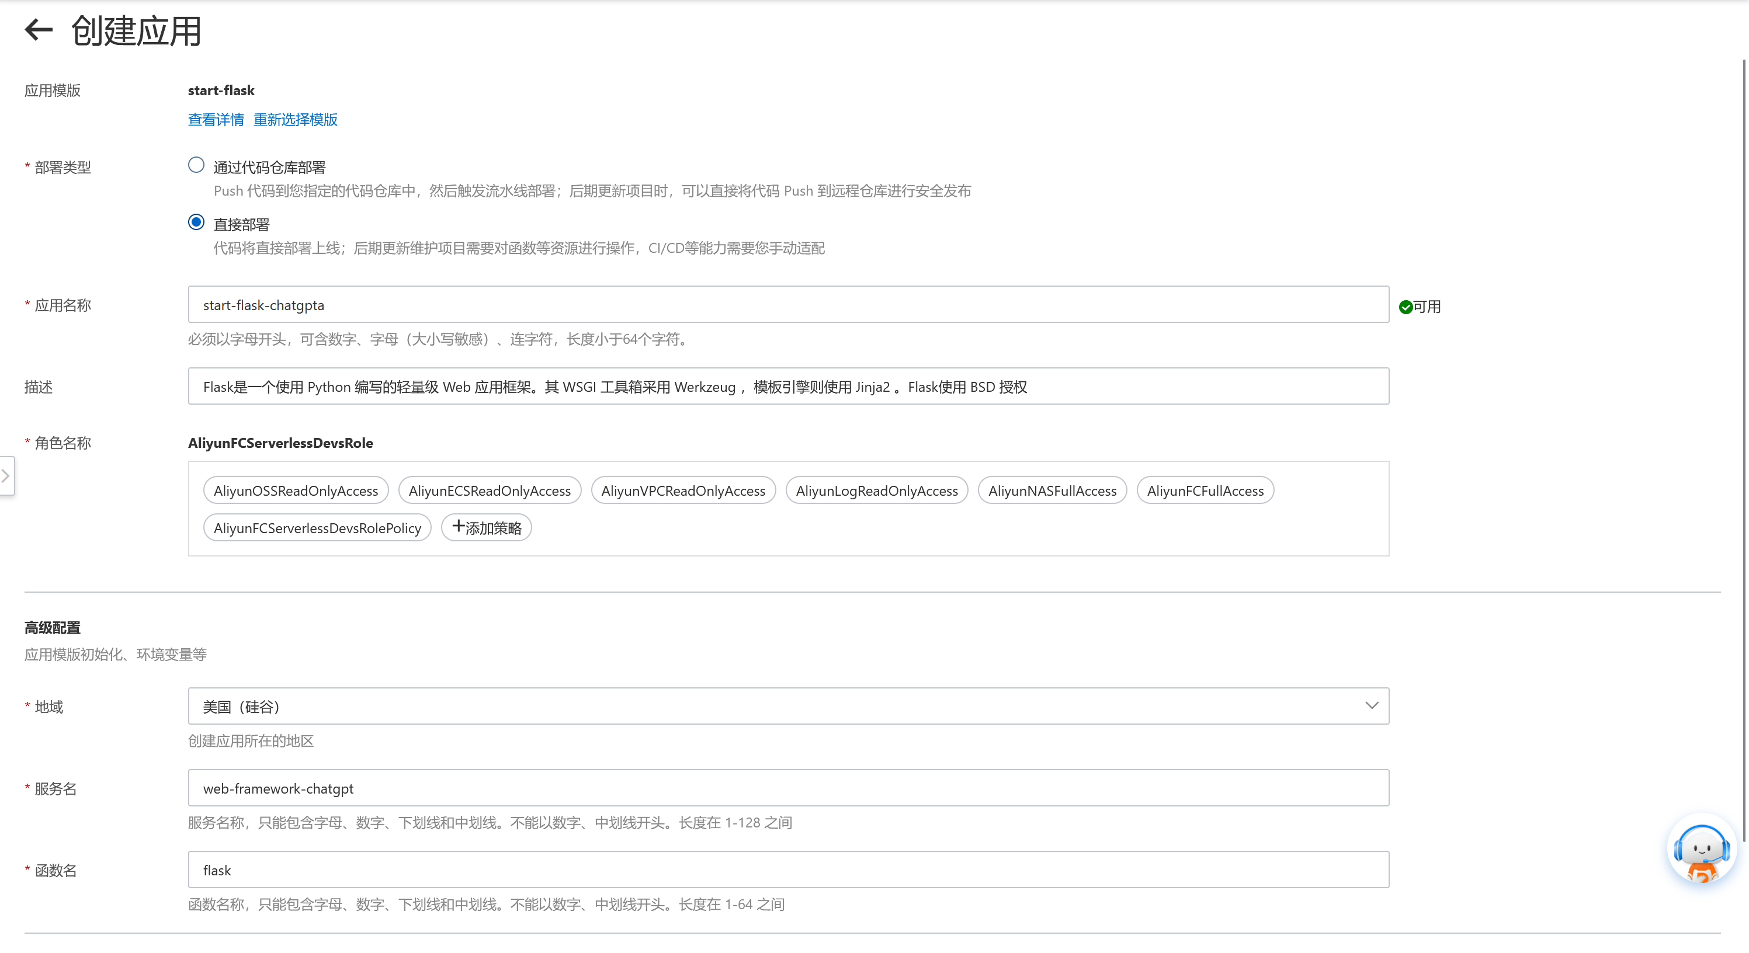1749x953 pixels.
Task: Click the 重新选择模版 link
Action: tap(296, 120)
